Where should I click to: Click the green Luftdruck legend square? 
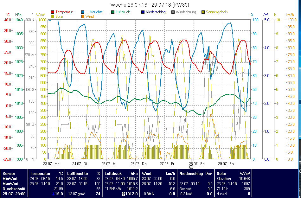pos(113,12)
